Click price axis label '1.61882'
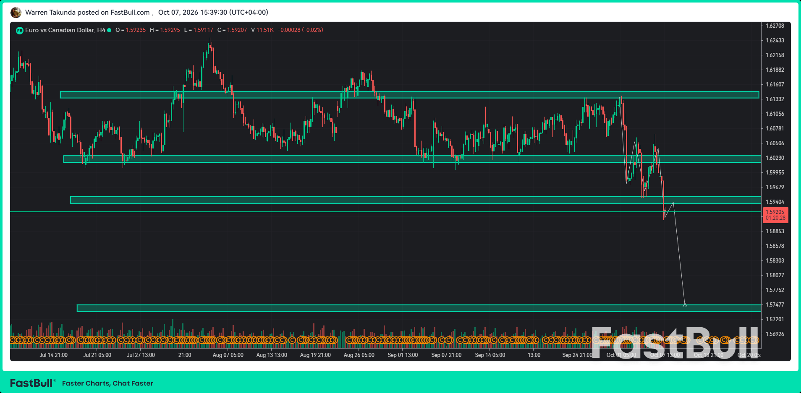801x393 pixels. (x=775, y=70)
